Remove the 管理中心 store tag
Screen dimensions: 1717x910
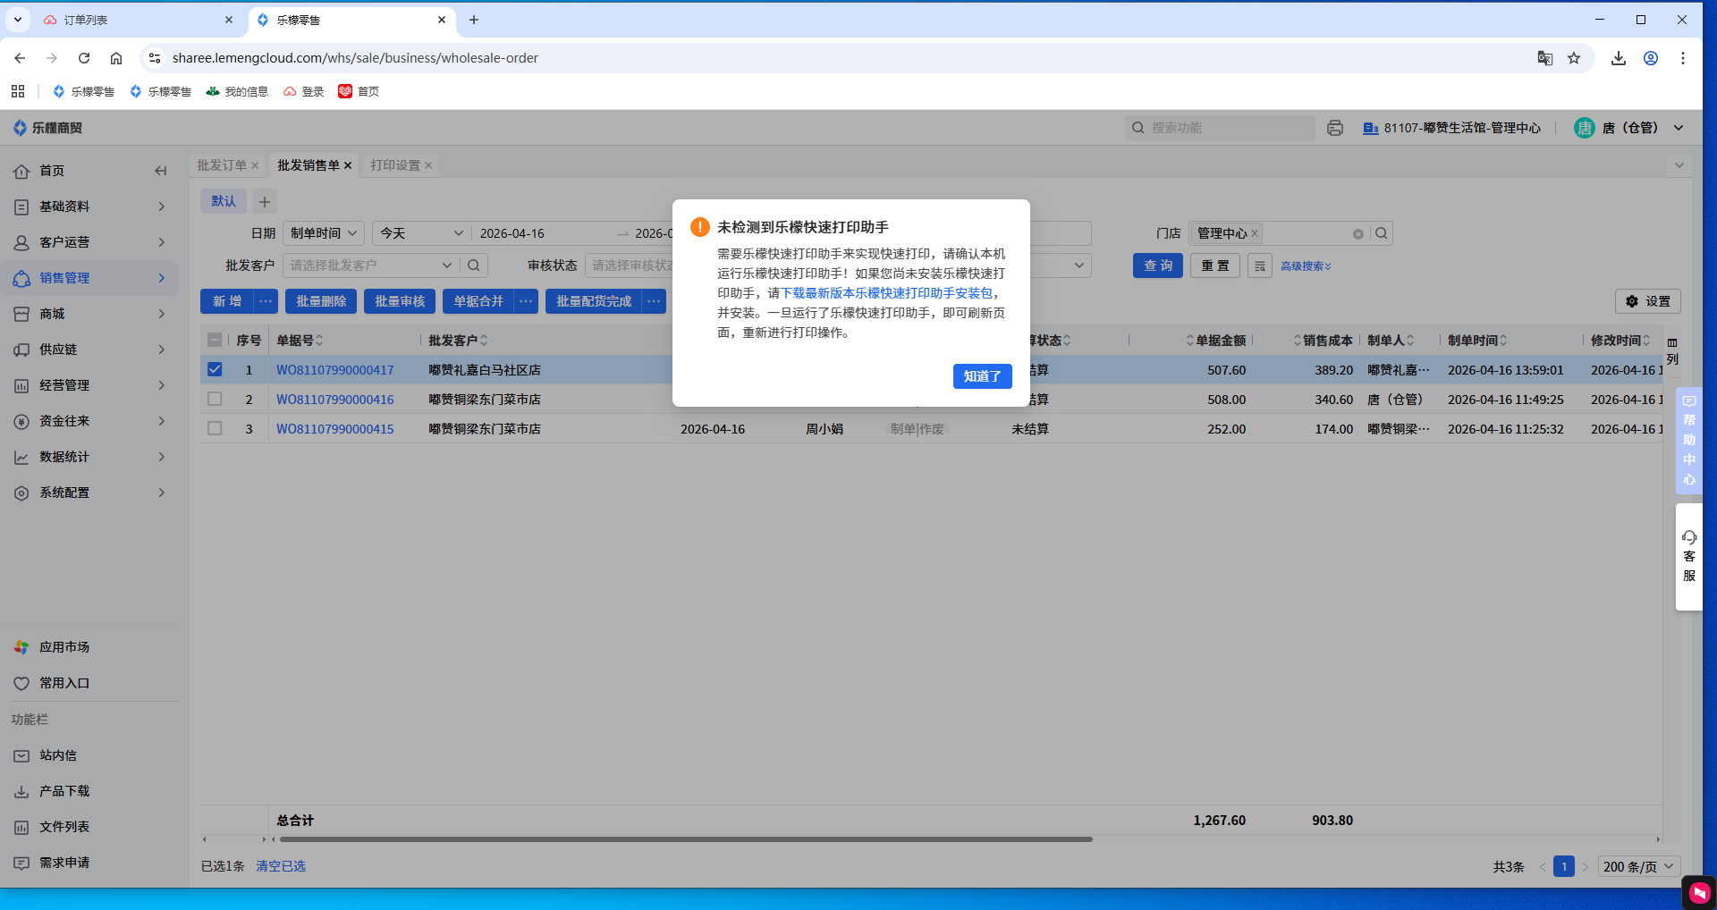[1255, 233]
